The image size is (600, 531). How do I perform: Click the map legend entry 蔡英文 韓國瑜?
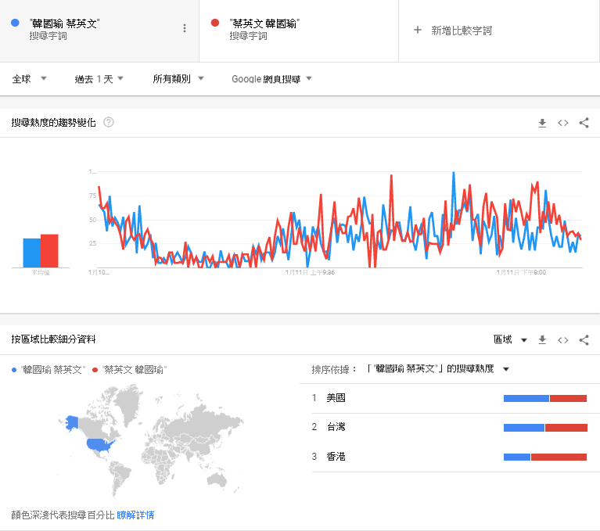point(129,370)
